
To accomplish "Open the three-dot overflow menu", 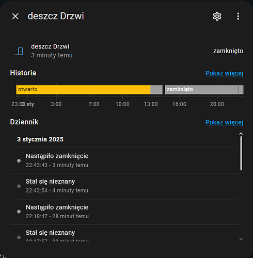I will tap(238, 17).
